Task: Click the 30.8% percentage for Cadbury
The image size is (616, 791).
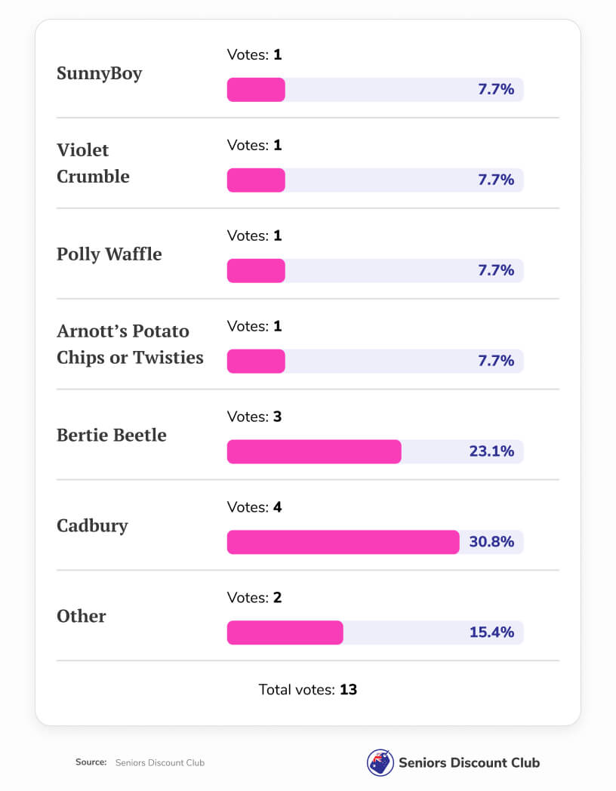Action: click(491, 542)
